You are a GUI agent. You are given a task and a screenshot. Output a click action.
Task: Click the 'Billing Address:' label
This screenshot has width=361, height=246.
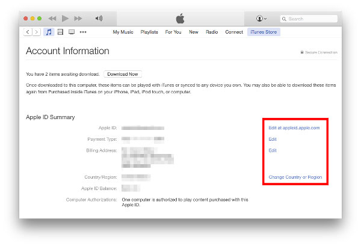[102, 150]
